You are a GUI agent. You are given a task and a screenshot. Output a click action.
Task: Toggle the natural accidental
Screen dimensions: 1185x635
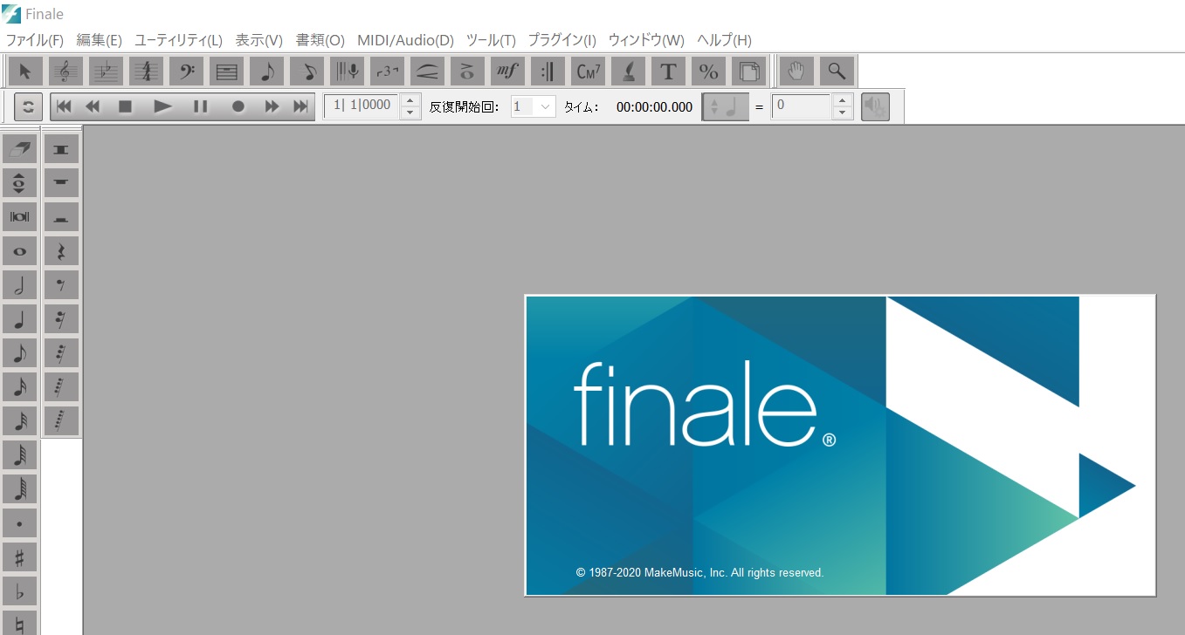pyautogui.click(x=19, y=623)
